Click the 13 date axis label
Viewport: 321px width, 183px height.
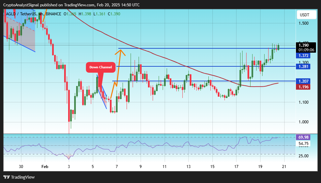pos(188,167)
